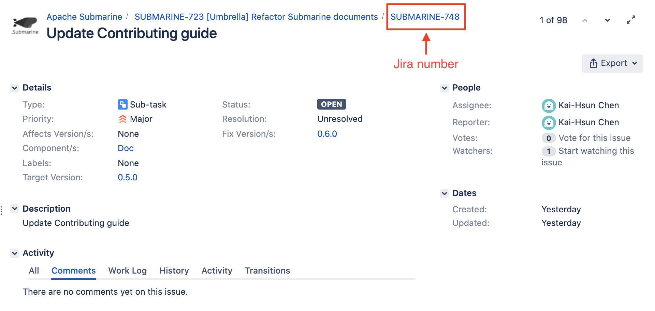Image resolution: width=655 pixels, height=311 pixels.
Task: Open the SUBMARINE-748 issue link
Action: [x=425, y=17]
